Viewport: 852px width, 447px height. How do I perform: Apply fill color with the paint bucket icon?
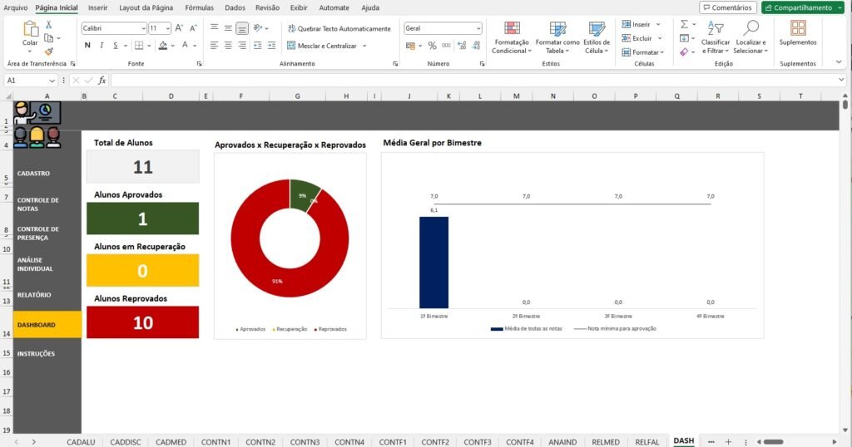coord(162,46)
